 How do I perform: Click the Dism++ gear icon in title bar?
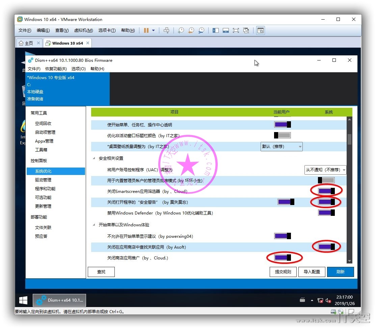(x=30, y=60)
